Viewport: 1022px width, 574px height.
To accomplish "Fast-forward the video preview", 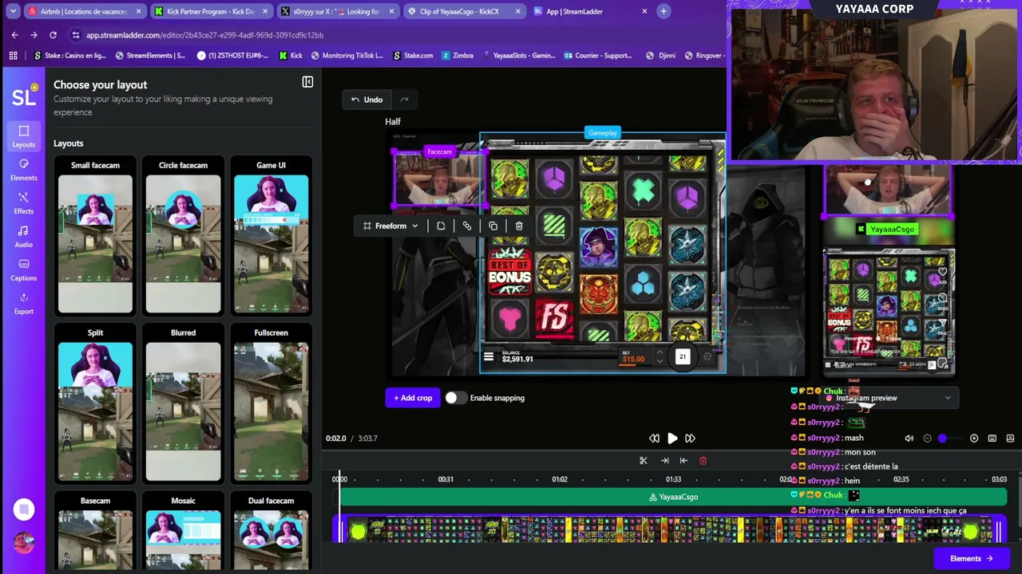I will point(691,438).
